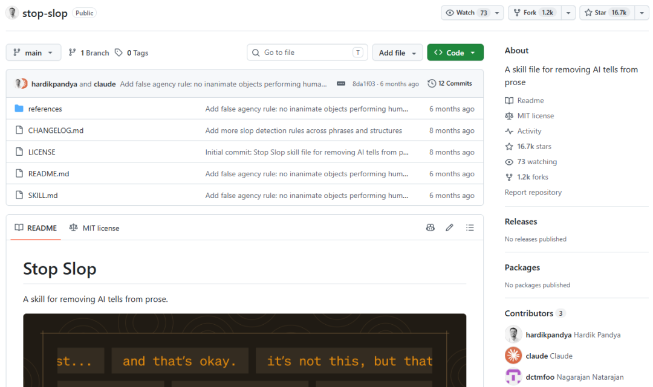Open the Star lists dropdown arrow
Image resolution: width=653 pixels, height=387 pixels.
click(x=642, y=13)
